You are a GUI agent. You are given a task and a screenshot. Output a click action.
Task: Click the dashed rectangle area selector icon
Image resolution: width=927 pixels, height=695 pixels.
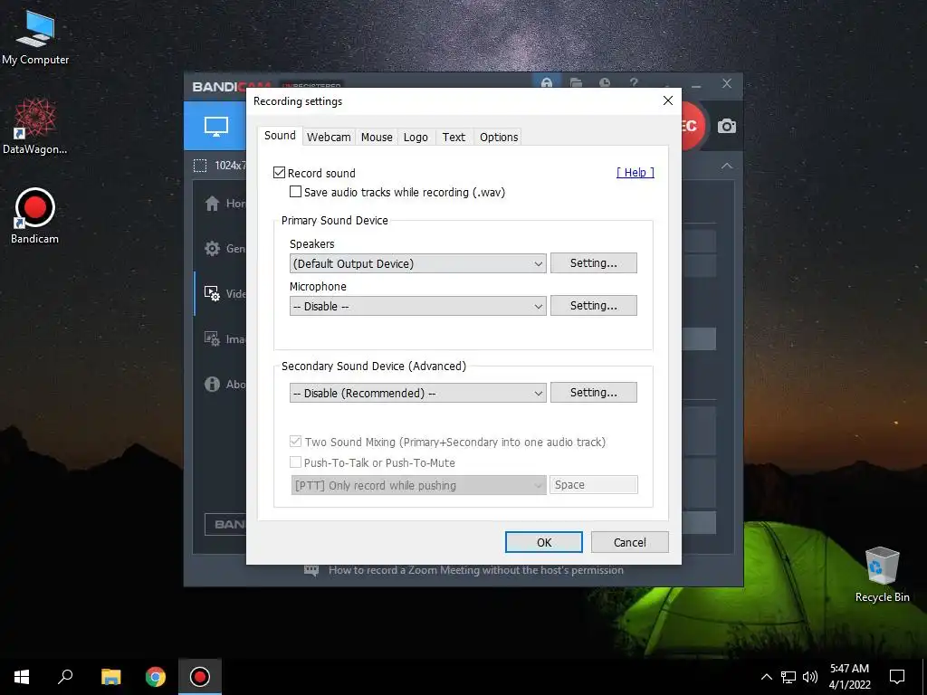200,166
